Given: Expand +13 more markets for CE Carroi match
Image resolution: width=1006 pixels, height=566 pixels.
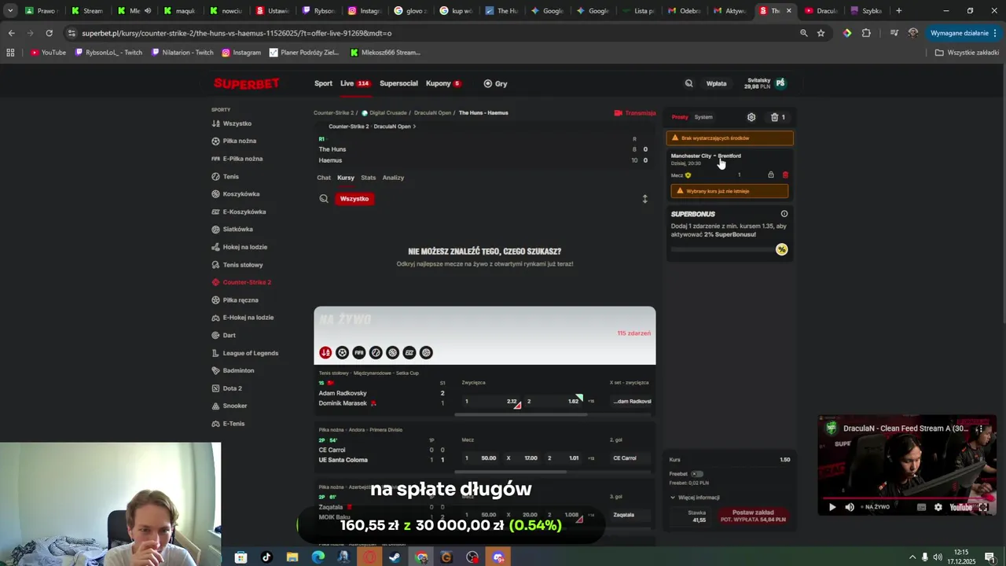Looking at the screenshot, I should 591,458.
